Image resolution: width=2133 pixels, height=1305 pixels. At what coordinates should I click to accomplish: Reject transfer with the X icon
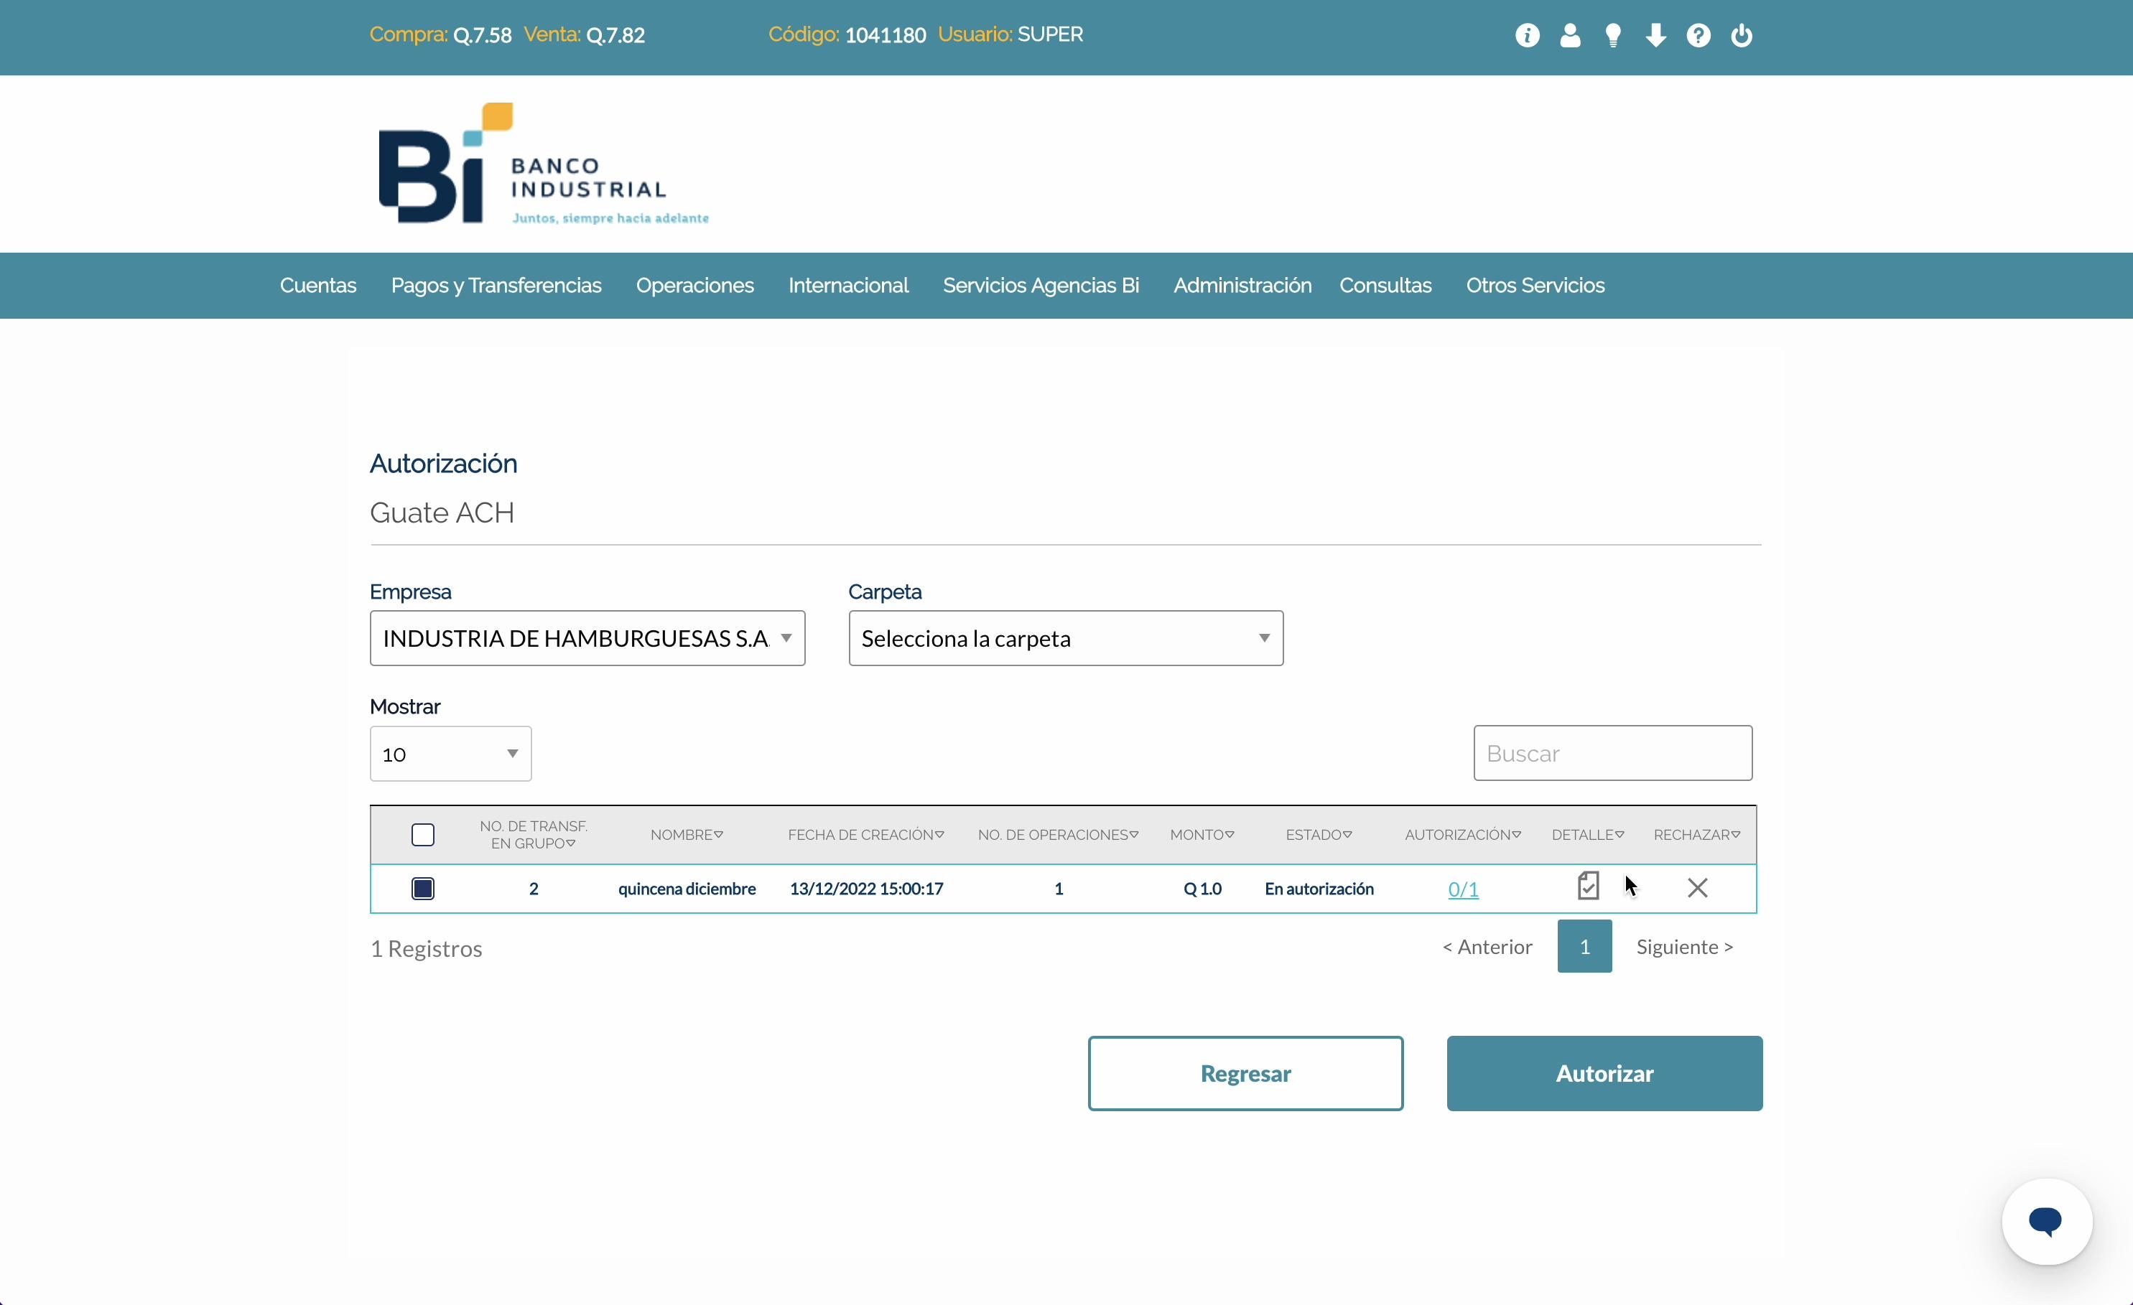(x=1696, y=888)
